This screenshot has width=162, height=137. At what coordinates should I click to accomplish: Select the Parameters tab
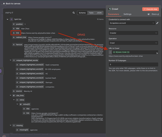(x=113, y=14)
